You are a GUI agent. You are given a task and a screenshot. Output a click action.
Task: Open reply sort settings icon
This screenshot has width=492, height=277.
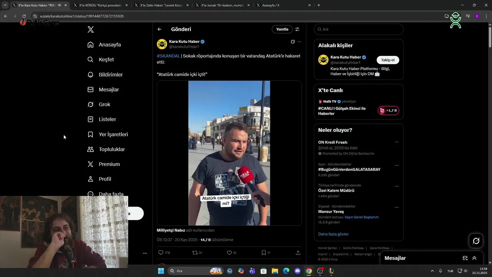coord(297,29)
